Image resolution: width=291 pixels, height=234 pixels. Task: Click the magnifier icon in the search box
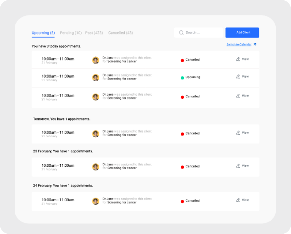pos(181,33)
